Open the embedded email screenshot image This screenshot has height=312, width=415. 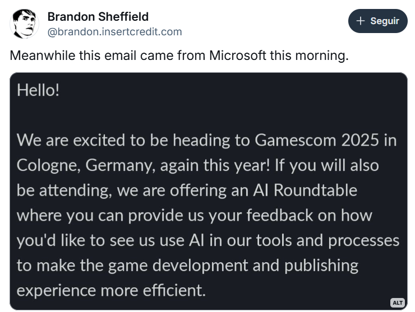[208, 190]
